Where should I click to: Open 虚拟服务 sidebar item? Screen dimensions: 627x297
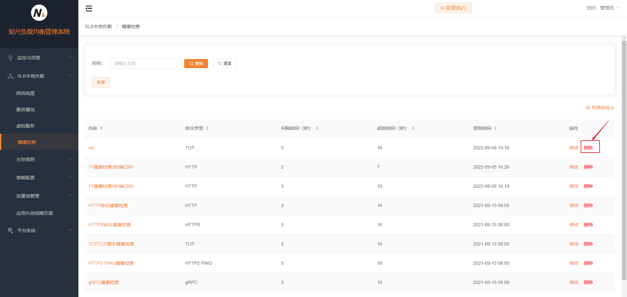25,126
